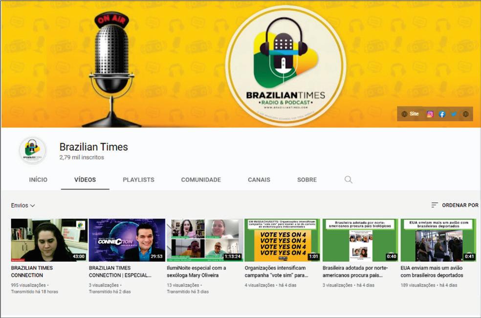The height and width of the screenshot is (318, 481).
Task: Open the Brasileira adotada video thumbnail
Action: click(360, 240)
